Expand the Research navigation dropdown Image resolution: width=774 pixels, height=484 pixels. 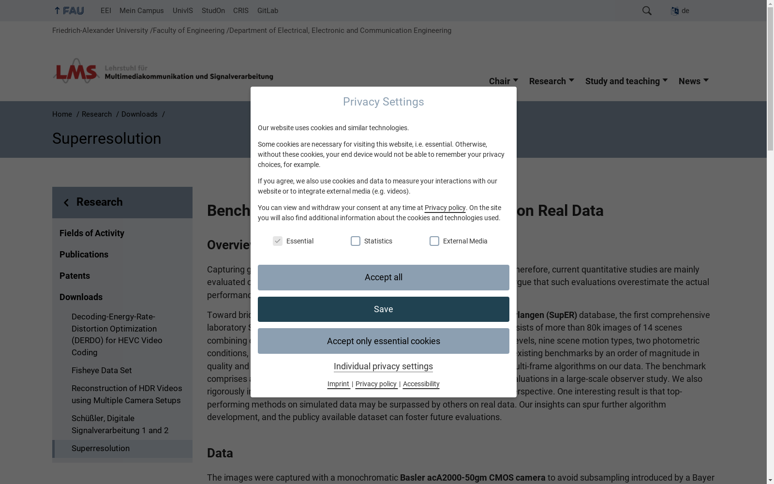551,81
